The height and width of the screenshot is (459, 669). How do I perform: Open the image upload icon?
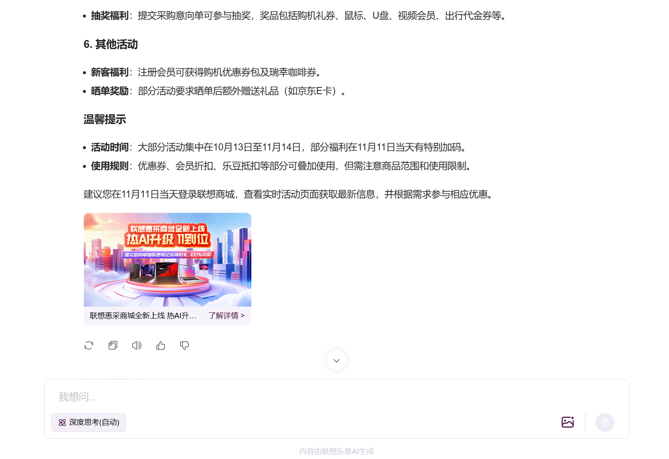(x=567, y=422)
